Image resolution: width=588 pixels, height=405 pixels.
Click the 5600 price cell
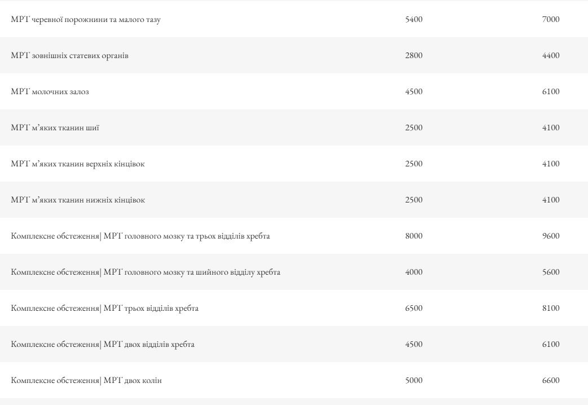(x=550, y=272)
